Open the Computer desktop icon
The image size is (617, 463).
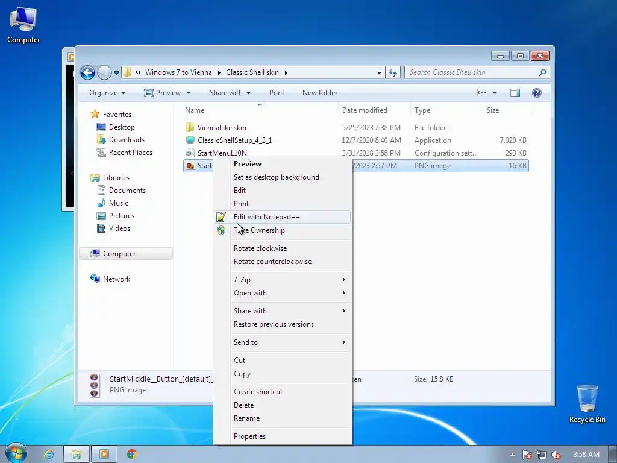click(x=23, y=25)
